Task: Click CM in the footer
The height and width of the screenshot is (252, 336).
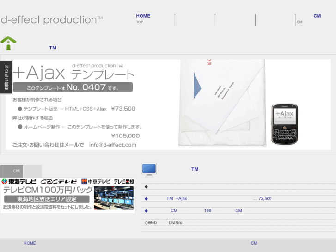Action: [x=254, y=243]
